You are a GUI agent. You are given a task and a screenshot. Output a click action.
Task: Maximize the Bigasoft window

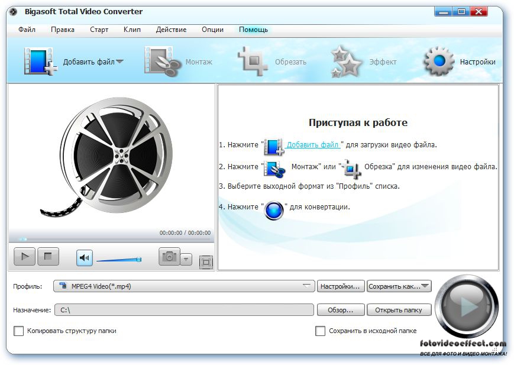pos(461,12)
